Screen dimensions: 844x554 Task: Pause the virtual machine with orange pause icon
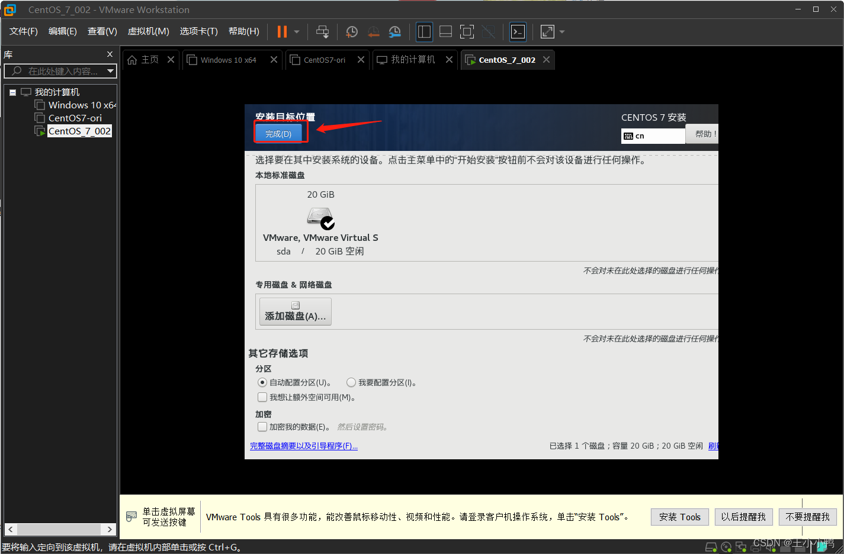282,32
